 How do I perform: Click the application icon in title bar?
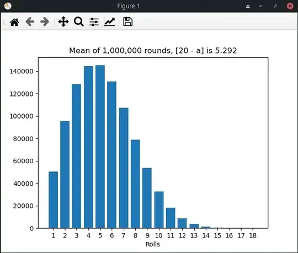point(8,6)
